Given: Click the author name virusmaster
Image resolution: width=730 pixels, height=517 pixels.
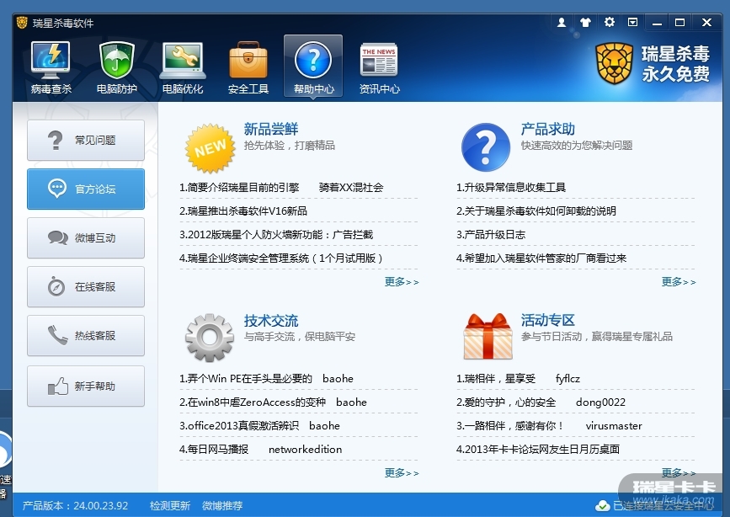Looking at the screenshot, I should (x=614, y=426).
